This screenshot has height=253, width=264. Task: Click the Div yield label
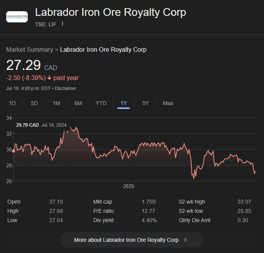tap(103, 220)
